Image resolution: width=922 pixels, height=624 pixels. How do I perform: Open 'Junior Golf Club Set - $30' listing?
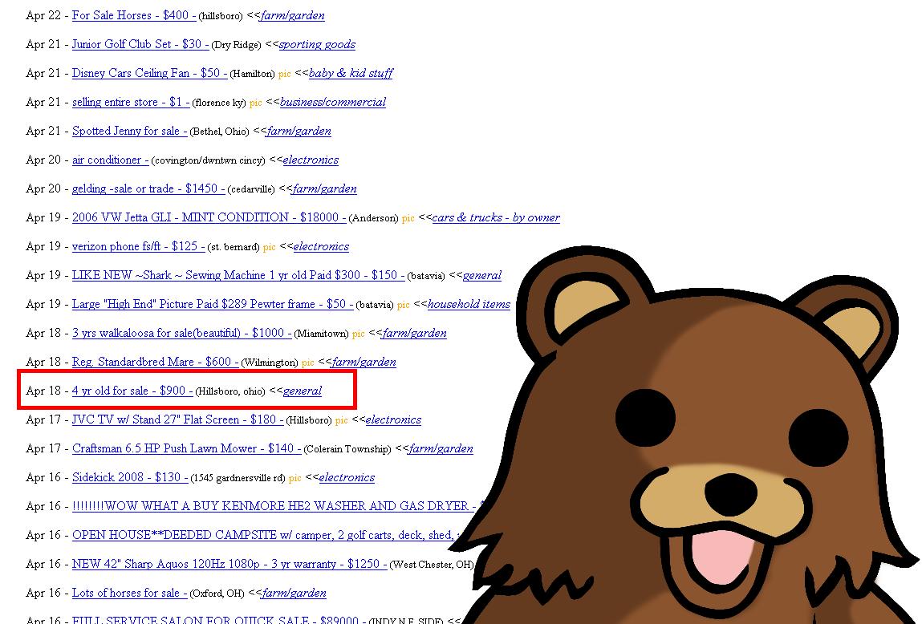[x=140, y=45]
